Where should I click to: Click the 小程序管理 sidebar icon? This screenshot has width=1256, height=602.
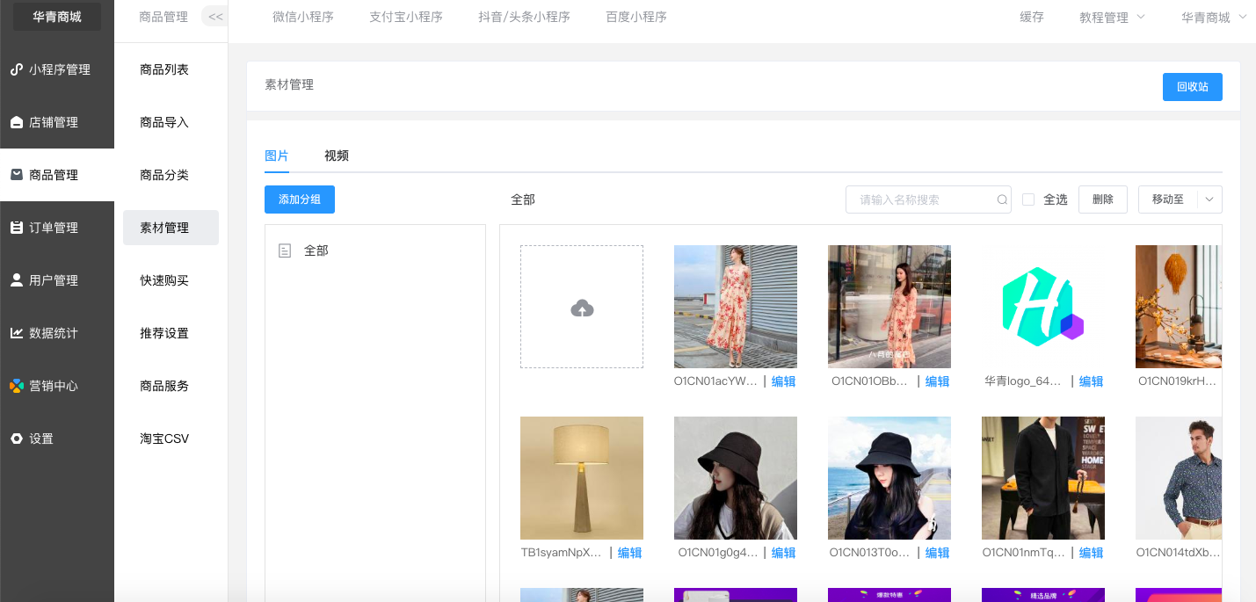pos(16,69)
